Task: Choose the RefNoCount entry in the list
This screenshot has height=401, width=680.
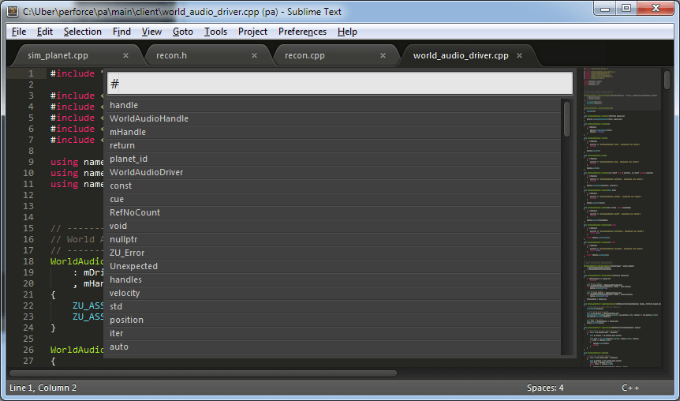Action: click(x=135, y=212)
